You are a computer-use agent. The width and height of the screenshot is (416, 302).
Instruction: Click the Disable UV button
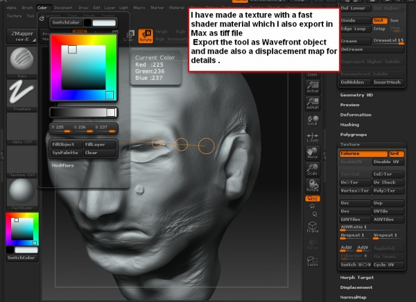388,162
